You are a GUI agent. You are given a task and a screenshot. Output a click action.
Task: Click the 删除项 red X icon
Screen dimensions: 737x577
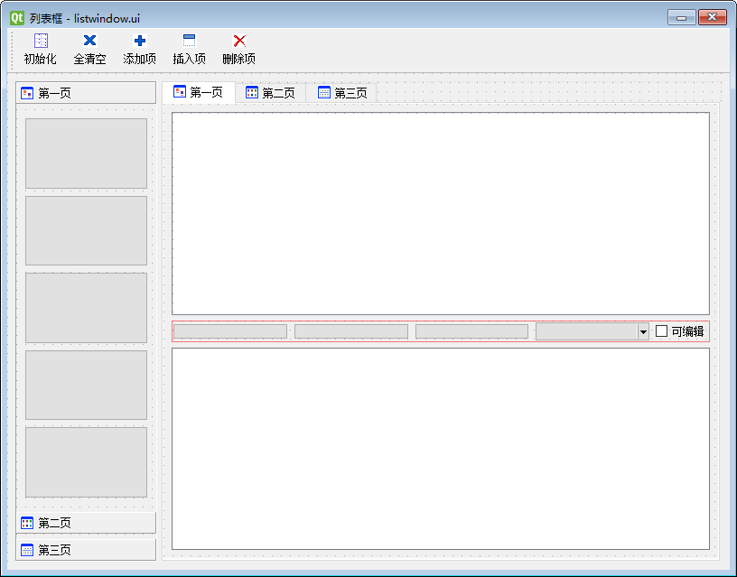coord(239,41)
